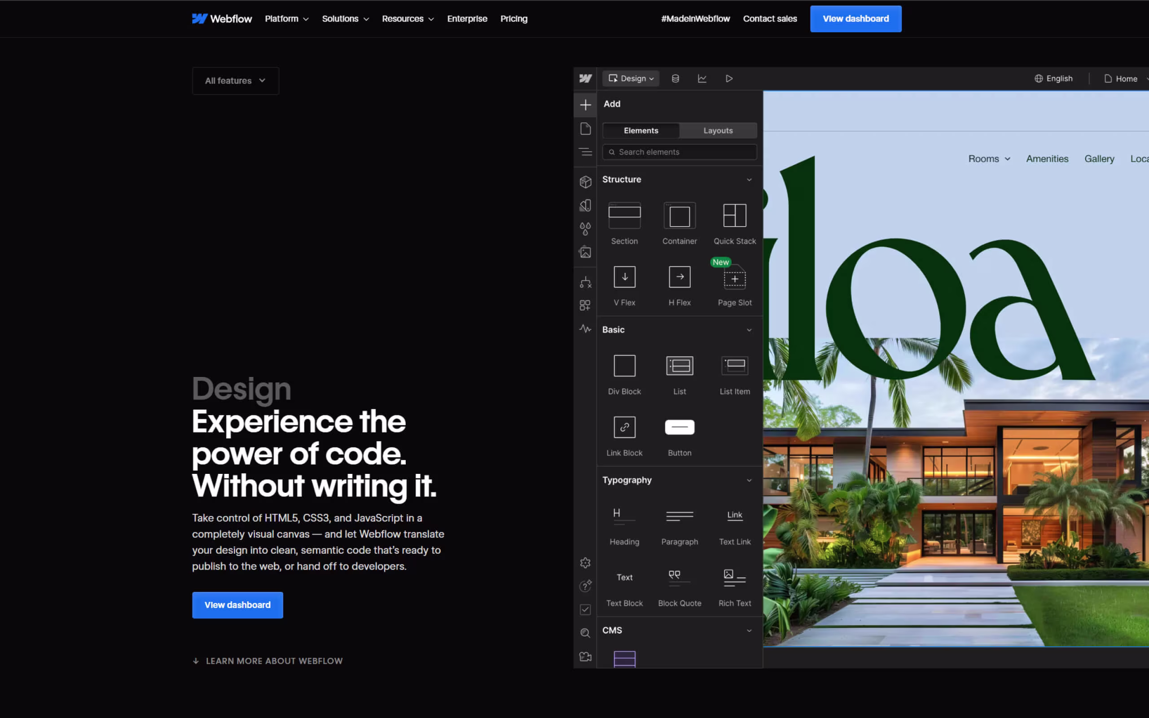1149x718 pixels.
Task: Open the video tutorials camera icon
Action: click(x=585, y=657)
